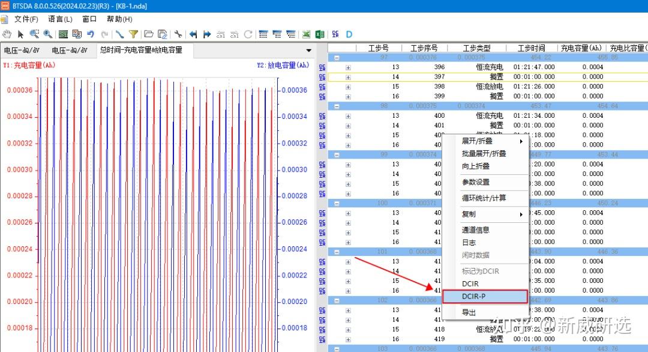This screenshot has height=352, width=648.
Task: Click the D icon on the toolbar
Action: (349, 34)
